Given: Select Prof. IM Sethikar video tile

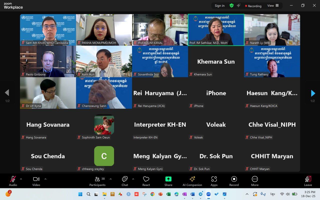Looking at the screenshot, I should coord(216,30).
